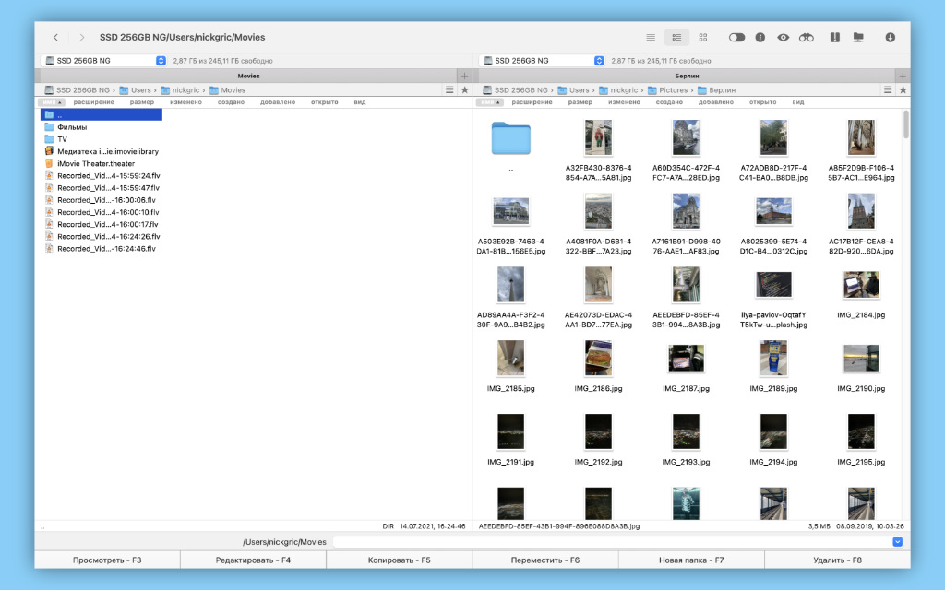Open the file info icon in toolbar
This screenshot has width=945, height=590.
(x=760, y=38)
